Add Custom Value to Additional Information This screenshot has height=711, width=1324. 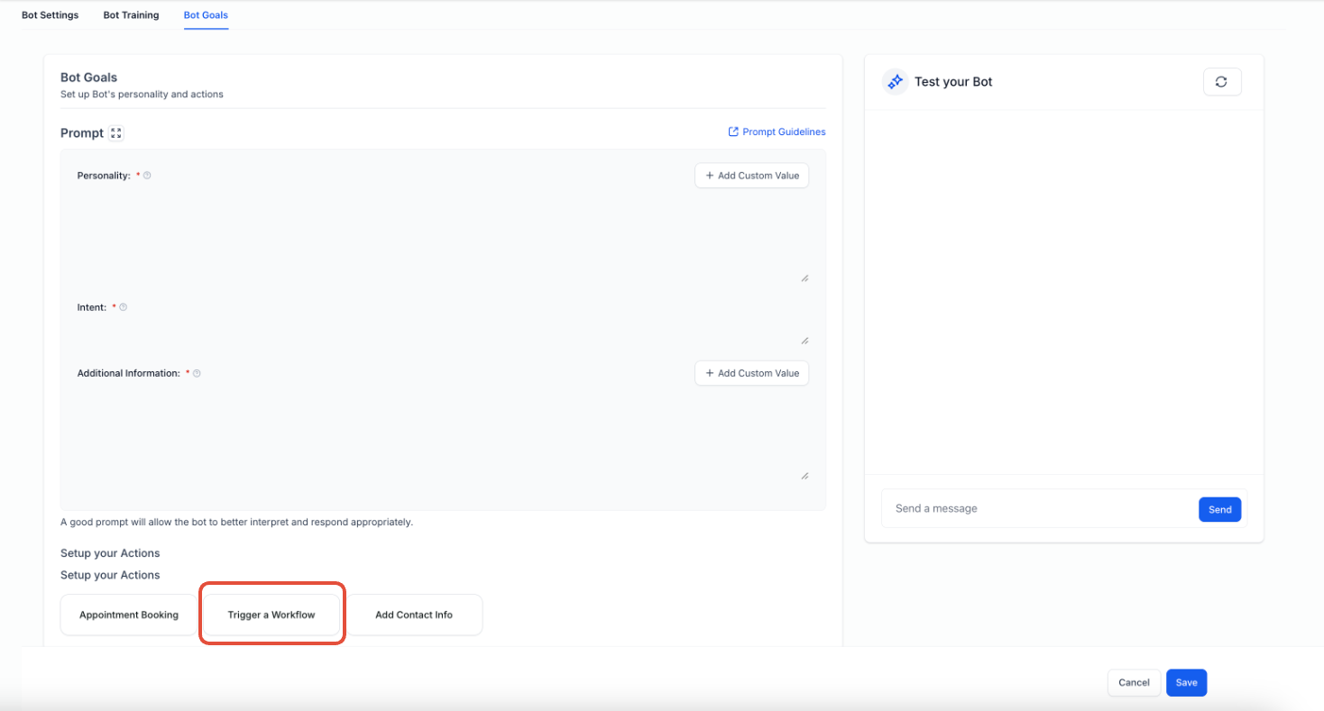click(x=752, y=373)
